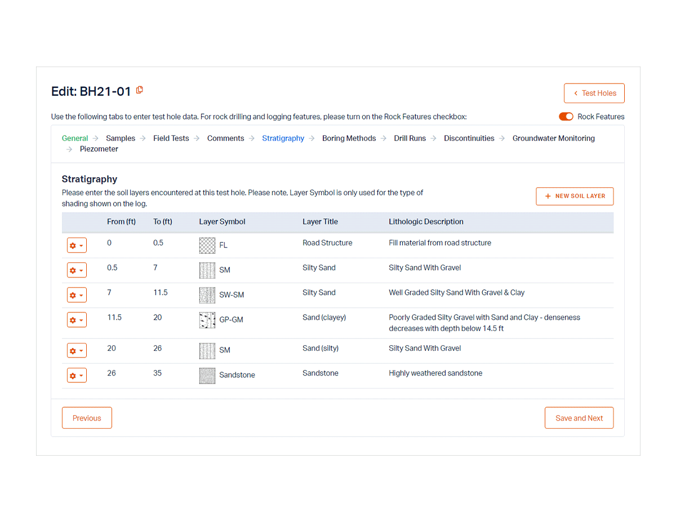
Task: Click the Sandstone layer symbol icon
Action: pyautogui.click(x=207, y=376)
